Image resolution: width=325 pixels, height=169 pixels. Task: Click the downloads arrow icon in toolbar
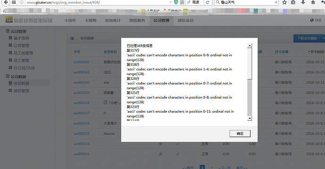303,2
